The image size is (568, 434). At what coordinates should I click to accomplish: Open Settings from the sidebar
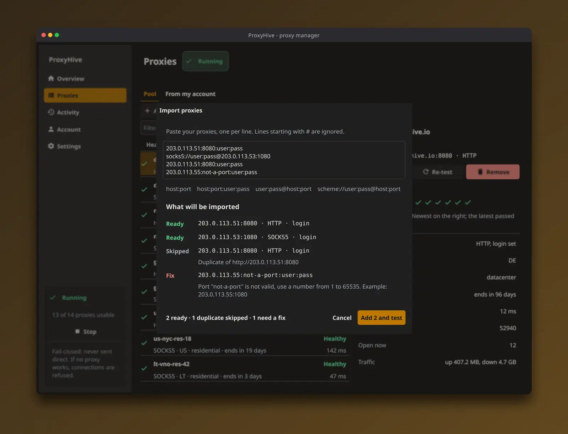tap(85, 146)
